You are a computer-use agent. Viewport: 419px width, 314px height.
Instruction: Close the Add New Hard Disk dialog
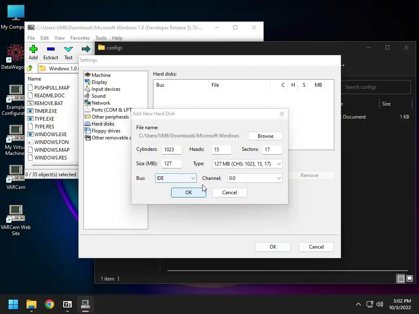point(282,114)
